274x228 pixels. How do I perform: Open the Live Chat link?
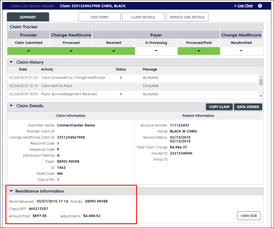click(245, 6)
